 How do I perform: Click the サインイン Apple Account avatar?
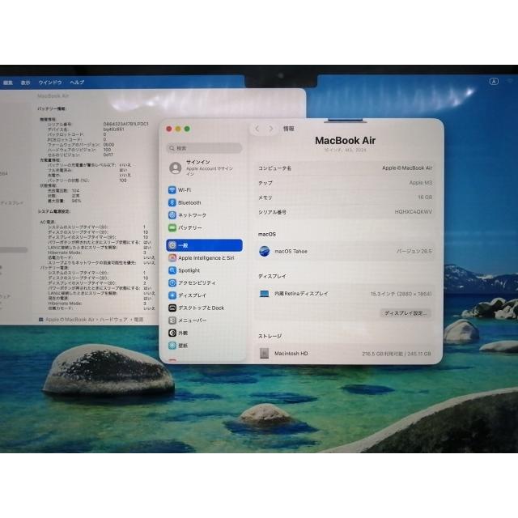coord(175,168)
